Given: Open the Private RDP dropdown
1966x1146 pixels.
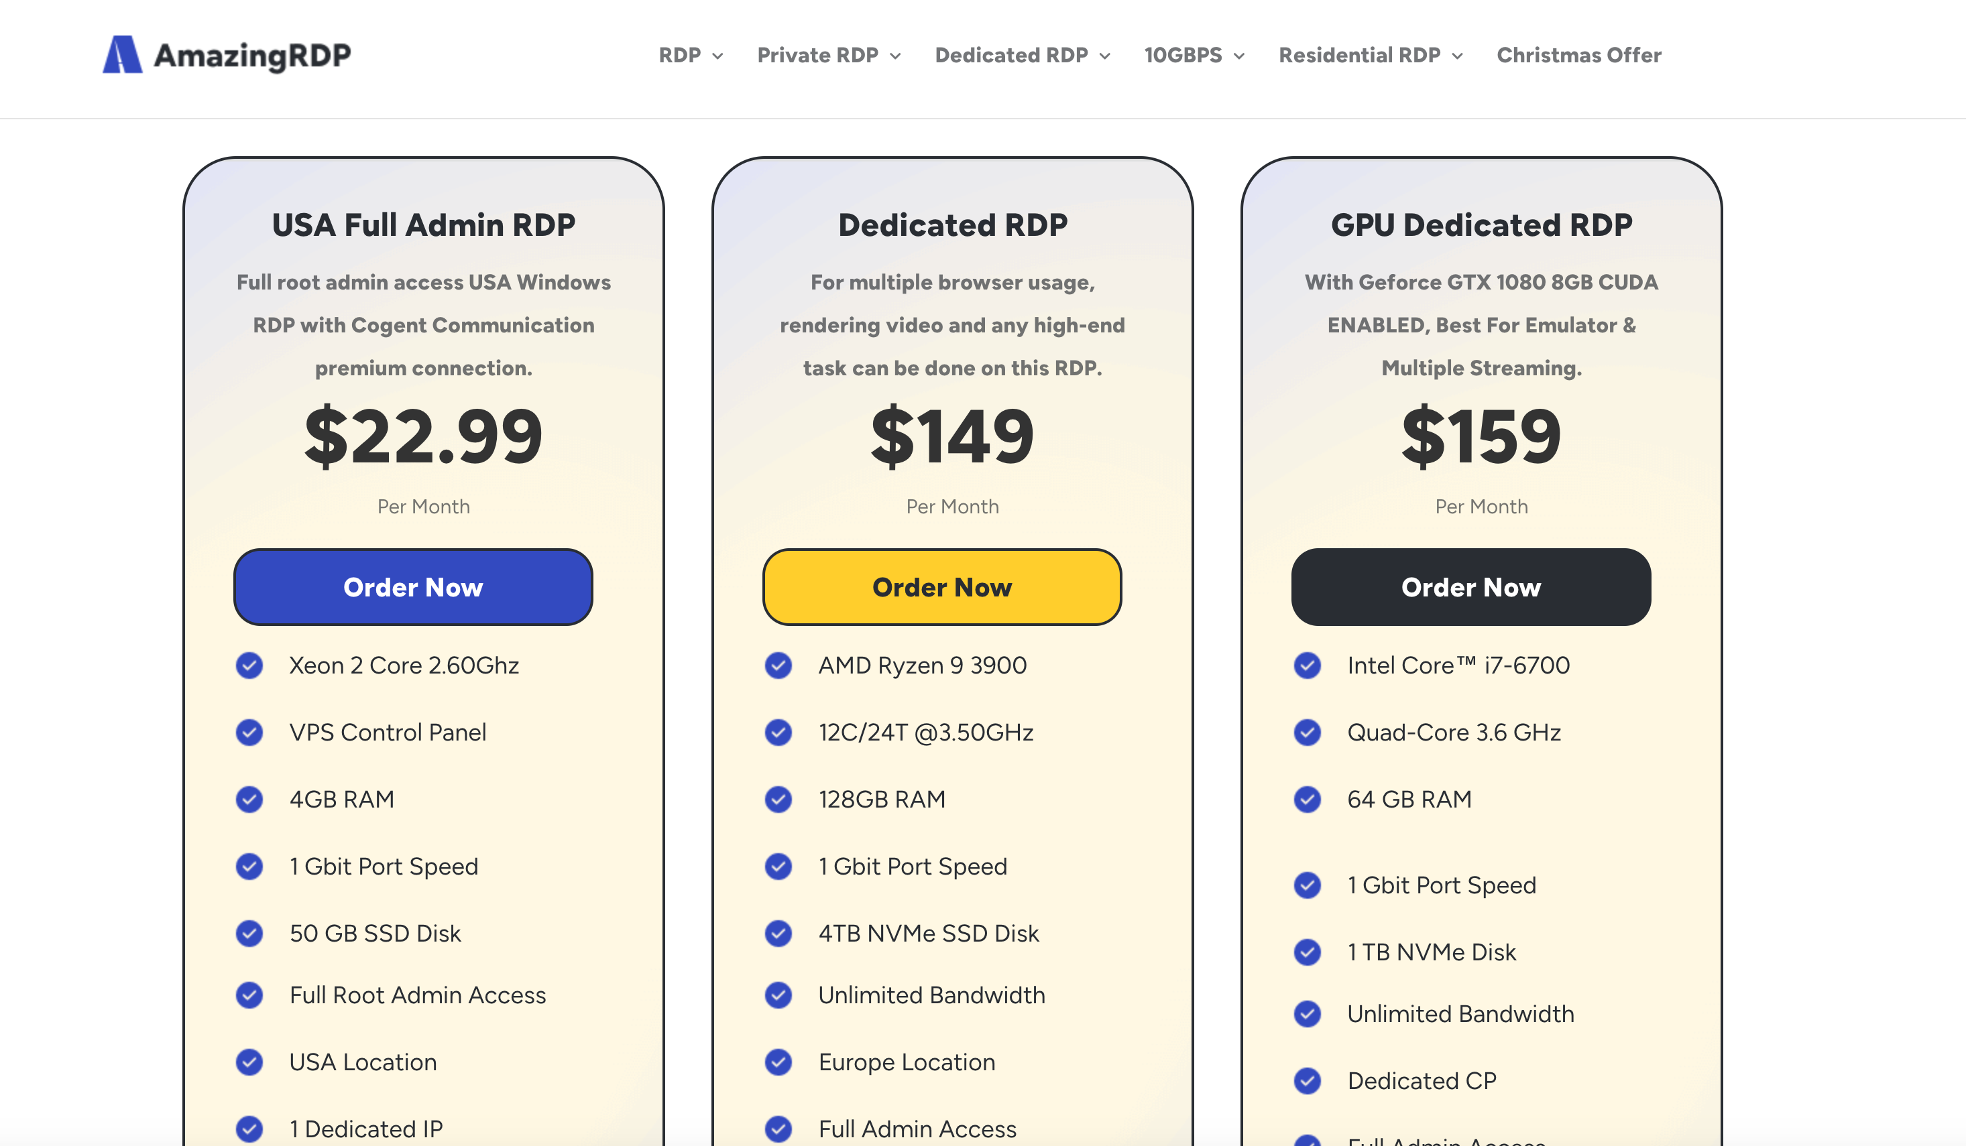Looking at the screenshot, I should tap(829, 56).
